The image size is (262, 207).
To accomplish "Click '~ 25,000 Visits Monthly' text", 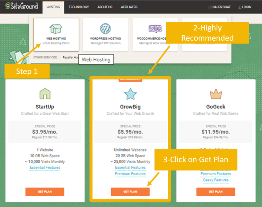I will (130, 162).
